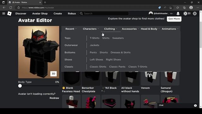Image resolution: width=202 pixels, height=114 pixels.
Task: Close the Avatar - Roblox tab
Action: pyautogui.click(x=40, y=2)
